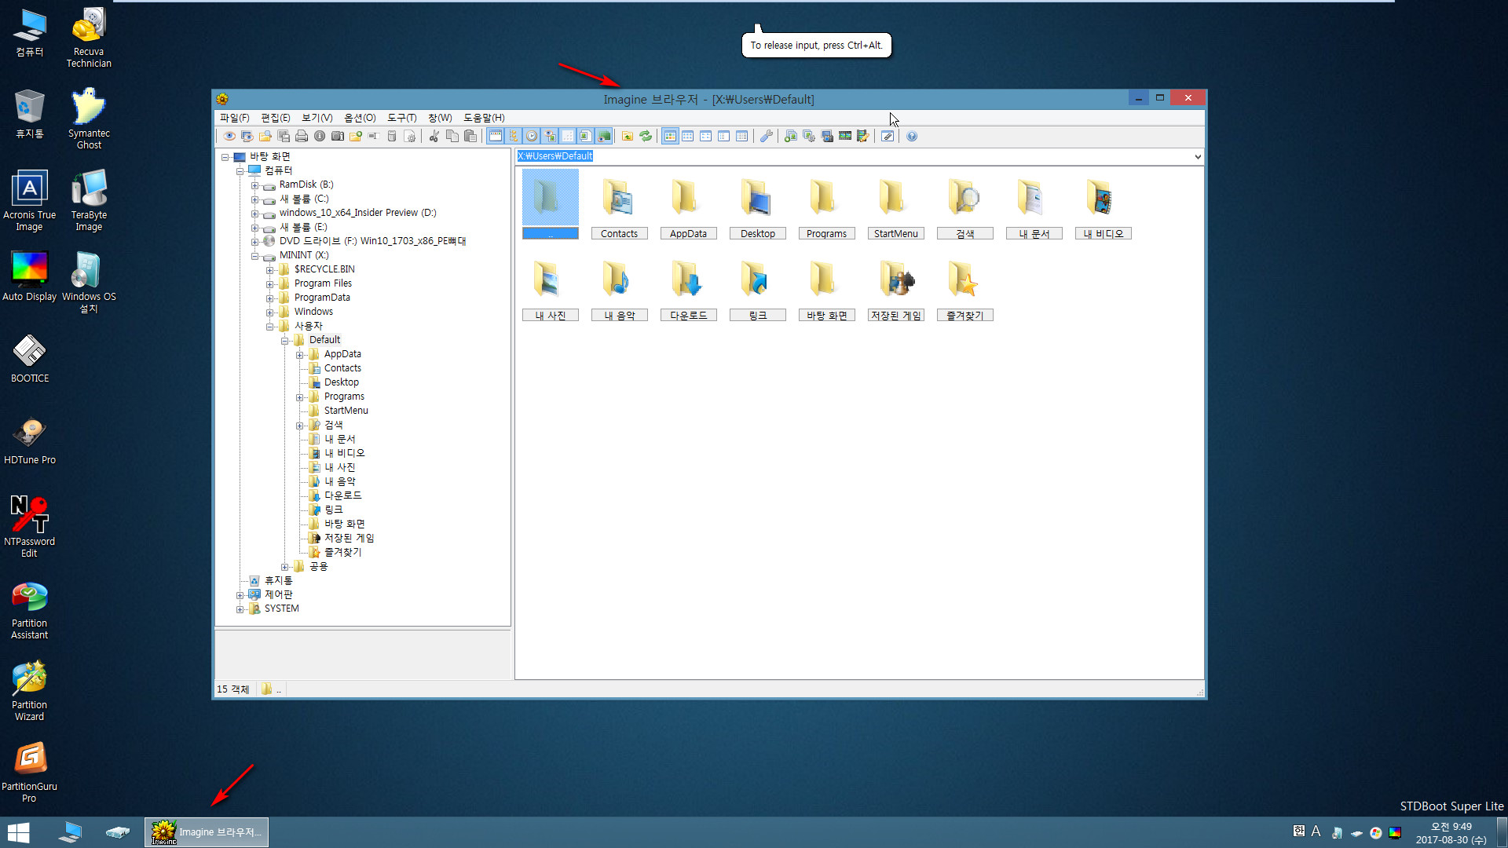Select 저장된 게임 in the folder tree
Image resolution: width=1508 pixels, height=848 pixels.
point(350,538)
